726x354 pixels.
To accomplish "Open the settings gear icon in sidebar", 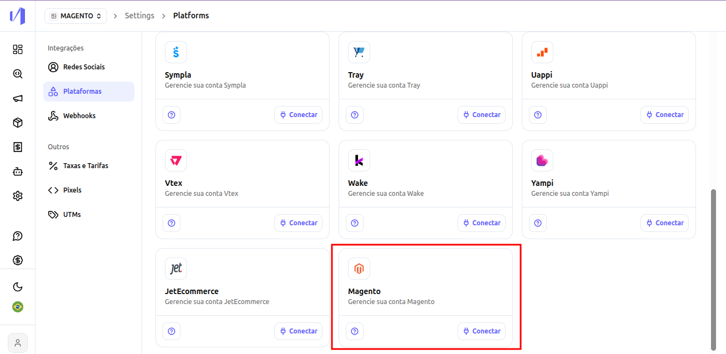I will coord(18,196).
